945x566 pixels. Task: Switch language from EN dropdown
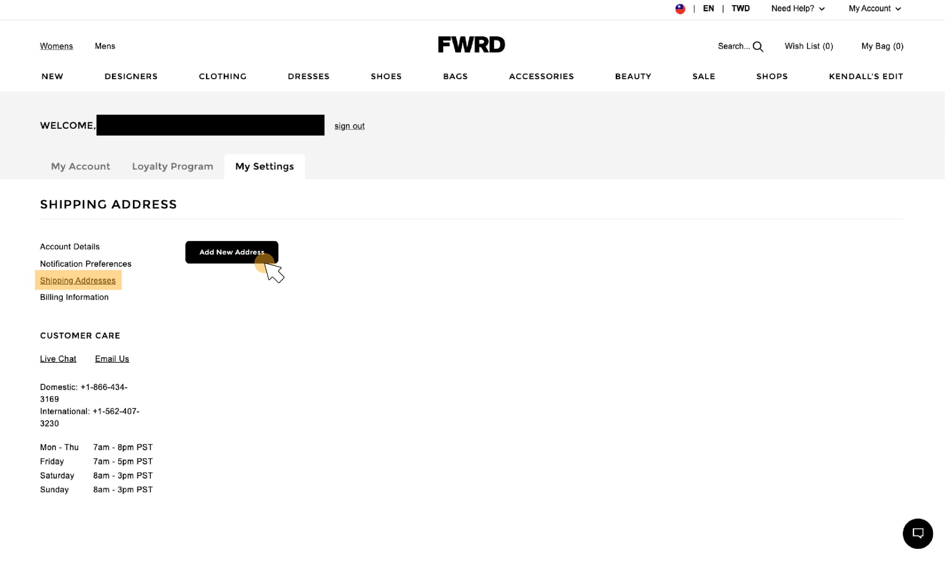point(708,8)
